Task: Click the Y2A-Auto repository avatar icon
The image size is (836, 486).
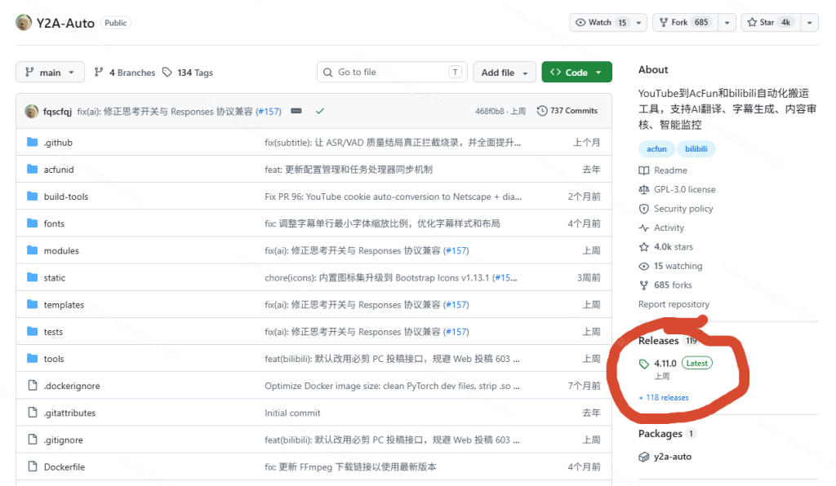Action: tap(24, 22)
